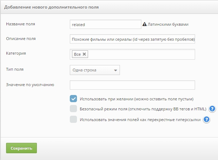Screen dimensions: 218x160
Task: Click the field name input containing 'related'
Action: pyautogui.click(x=106, y=24)
